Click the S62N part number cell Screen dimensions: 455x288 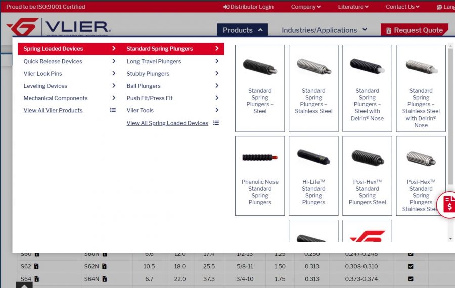point(107,266)
